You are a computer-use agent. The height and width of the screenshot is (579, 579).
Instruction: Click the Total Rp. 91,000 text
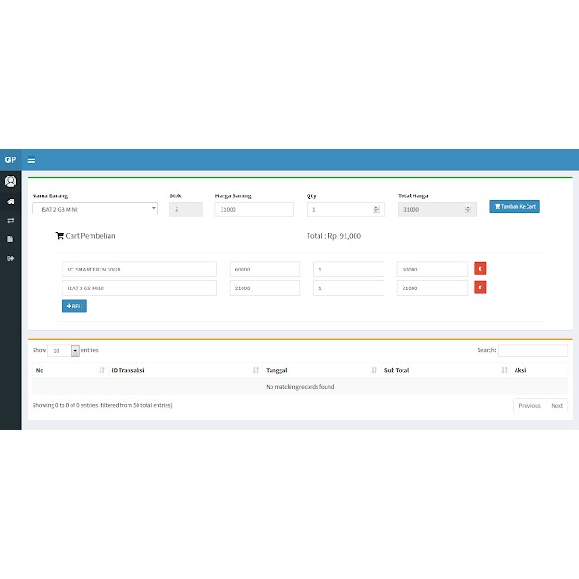(x=334, y=236)
